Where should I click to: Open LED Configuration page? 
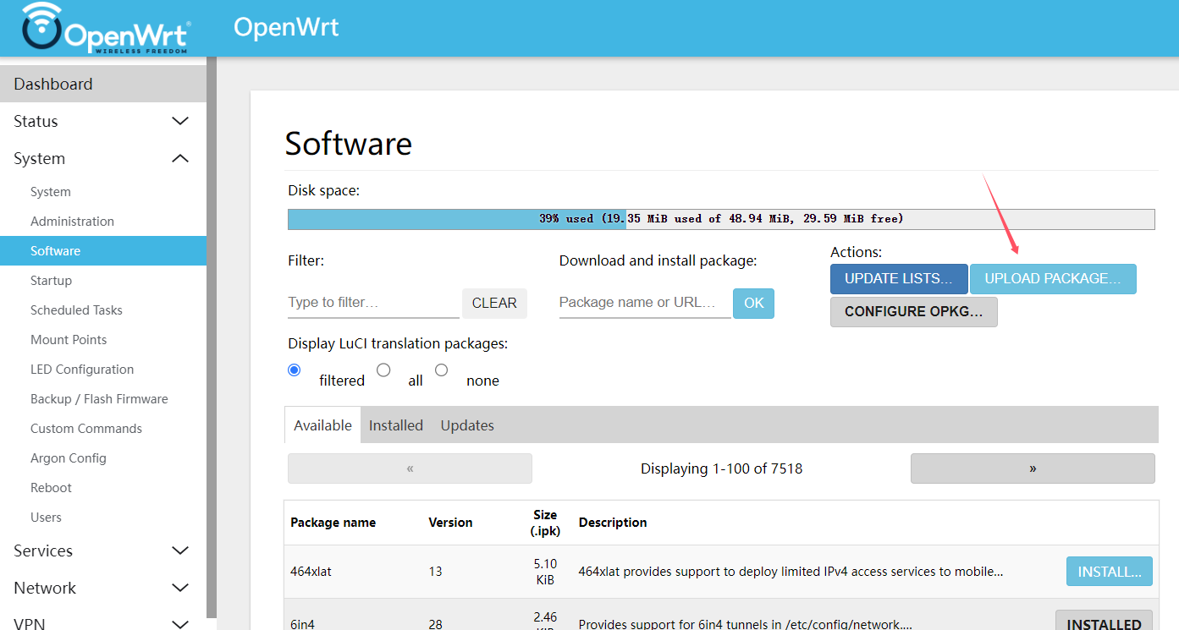pyautogui.click(x=82, y=370)
